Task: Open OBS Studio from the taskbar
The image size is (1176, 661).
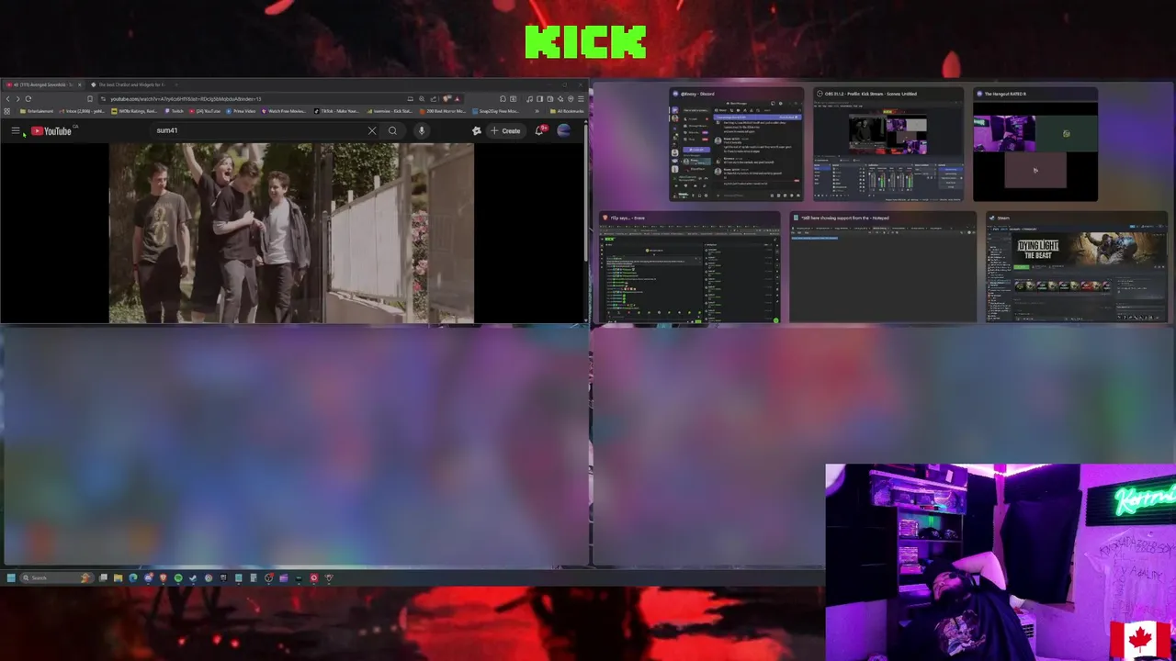Action: coord(268,577)
